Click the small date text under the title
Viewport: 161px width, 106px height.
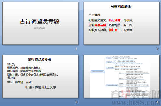coord(39,28)
